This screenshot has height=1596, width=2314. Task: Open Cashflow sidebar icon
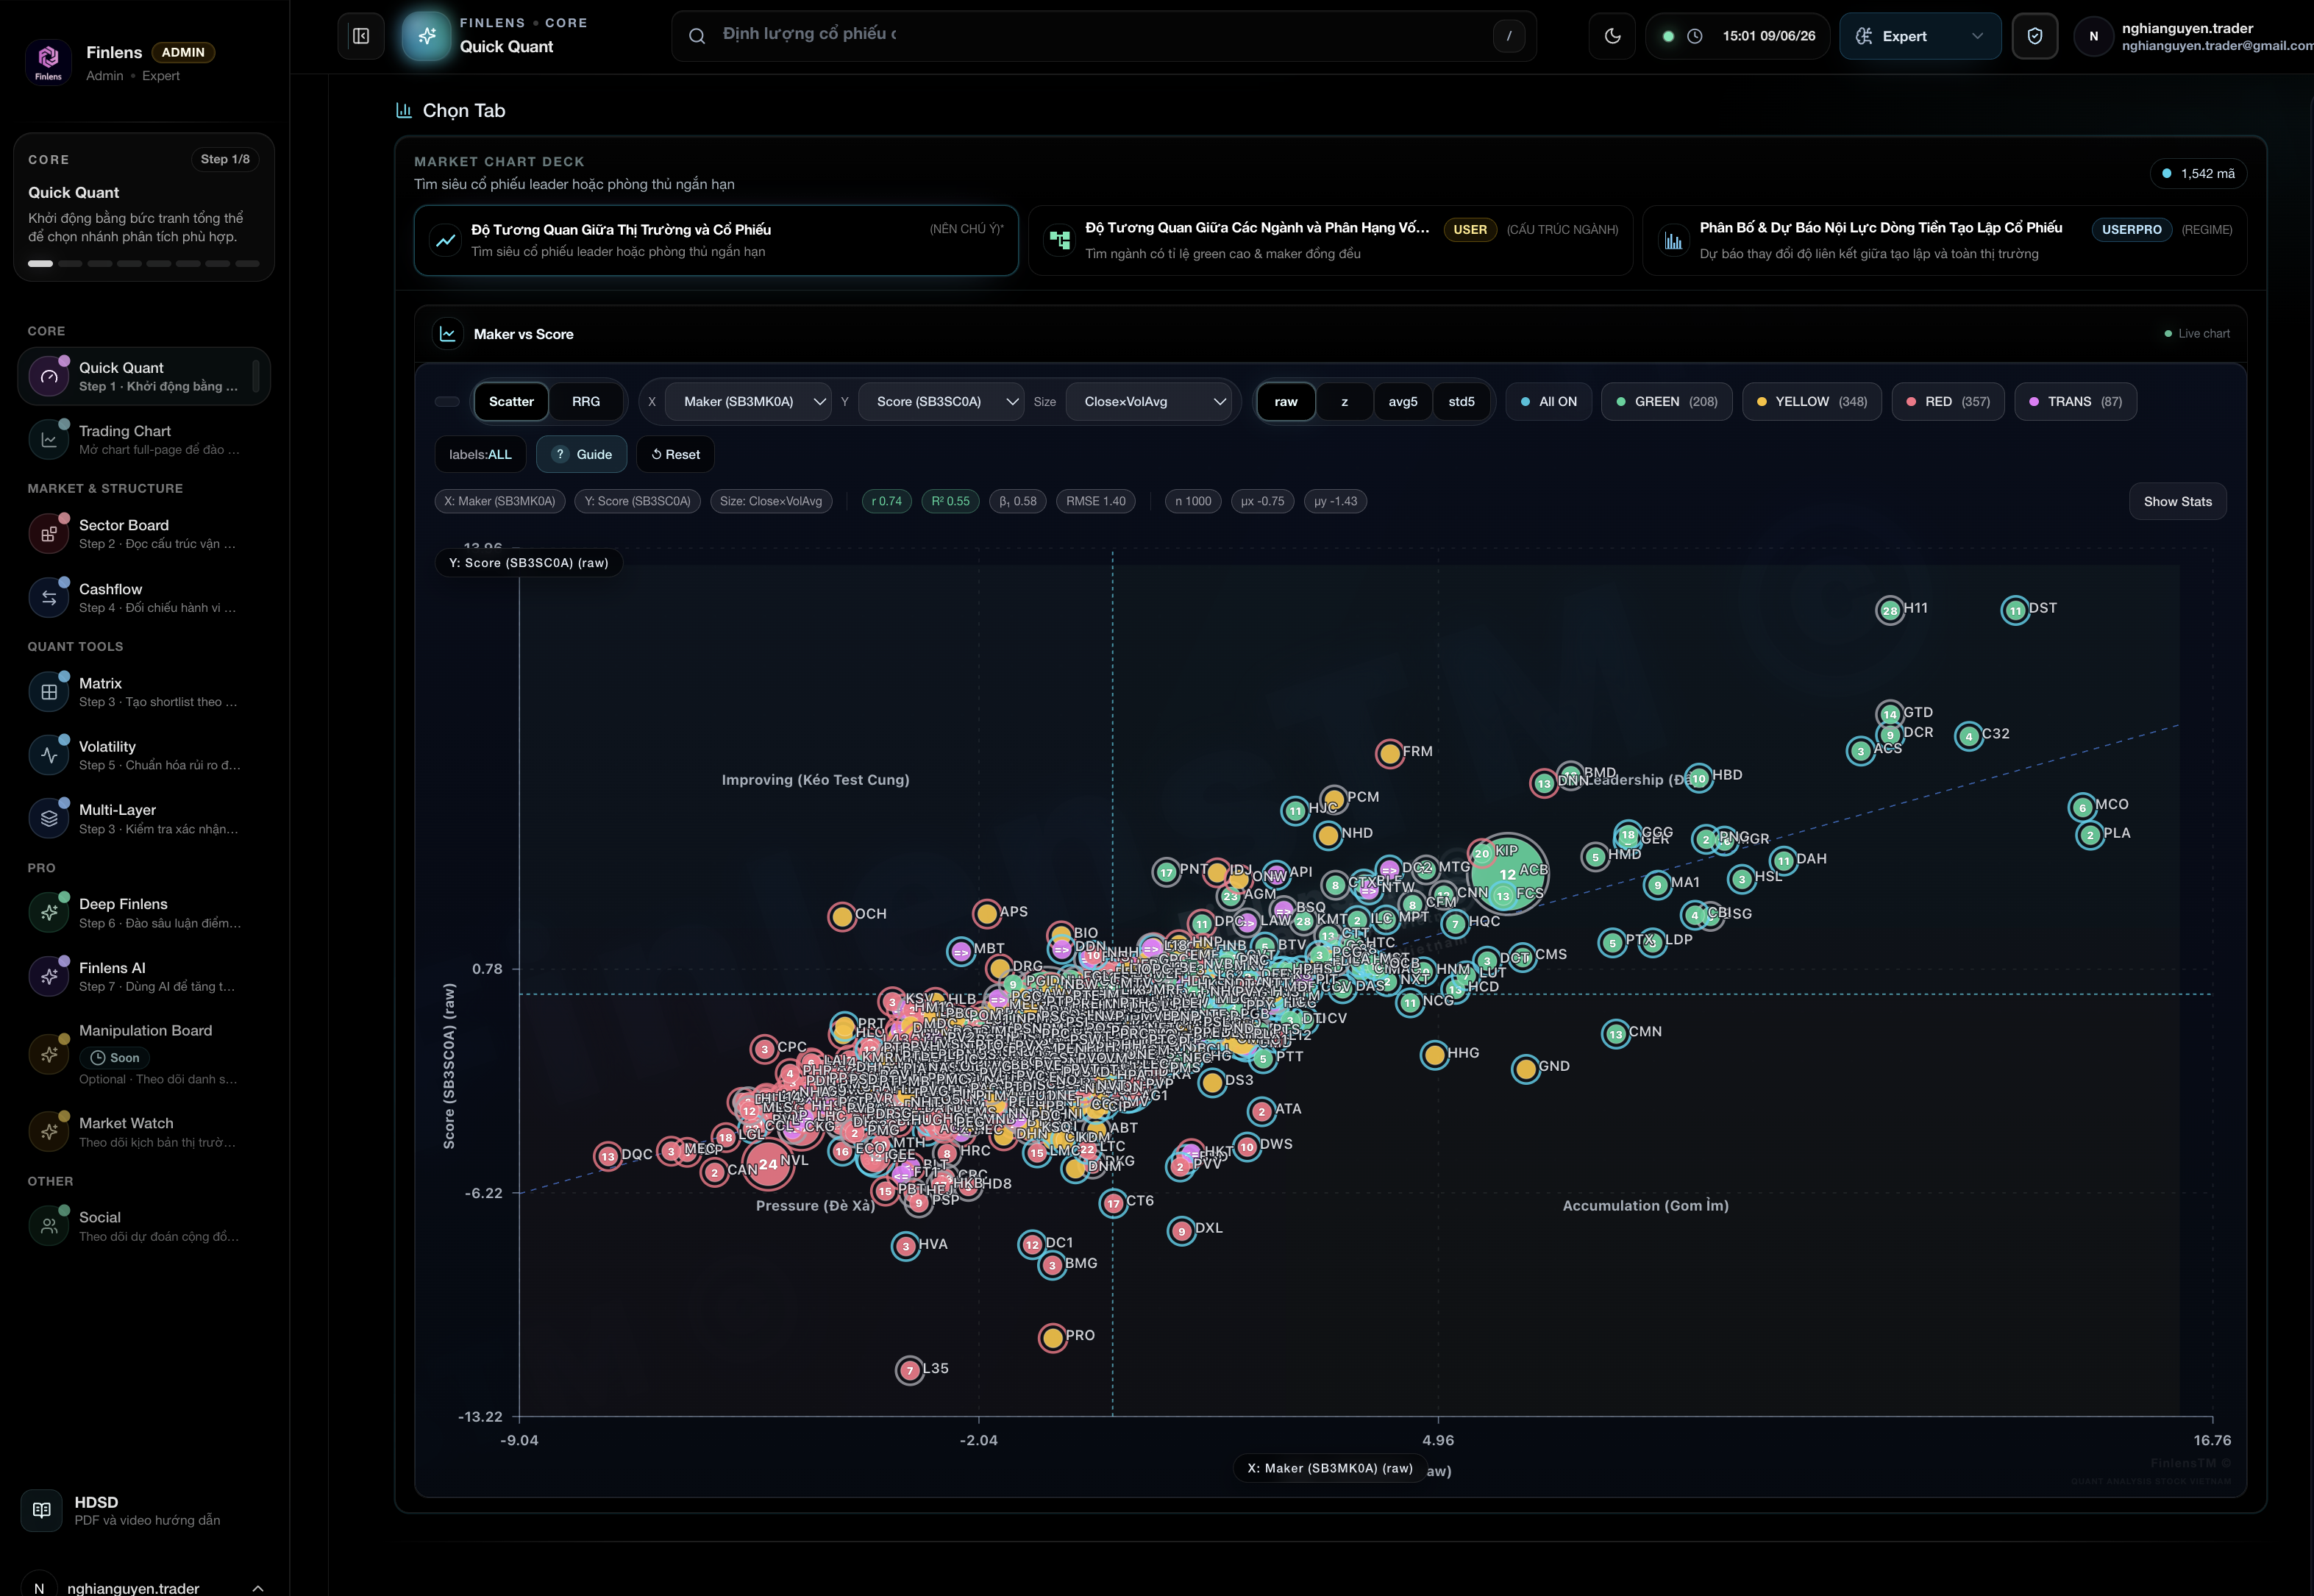click(49, 598)
